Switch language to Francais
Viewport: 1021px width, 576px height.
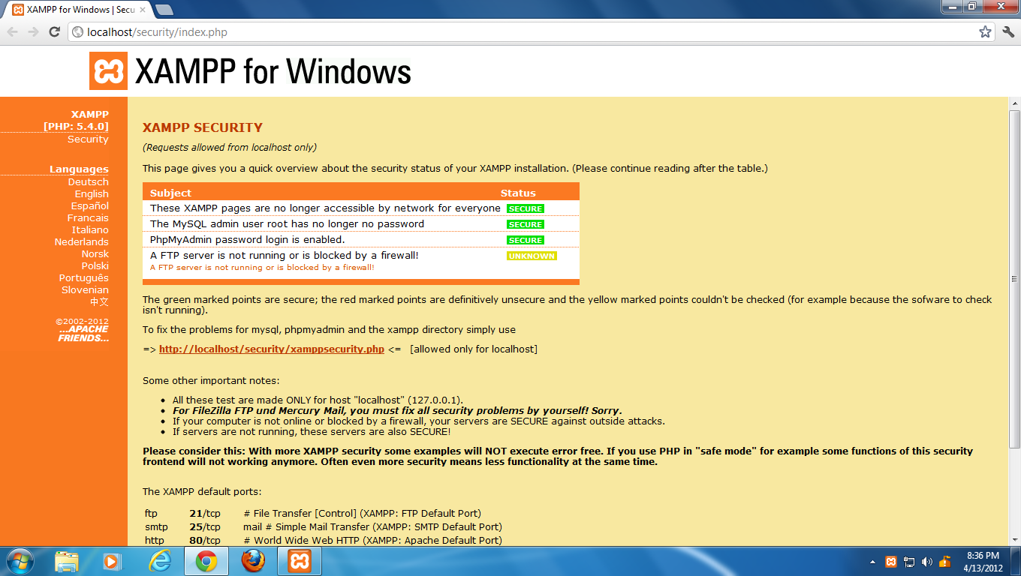click(x=88, y=218)
